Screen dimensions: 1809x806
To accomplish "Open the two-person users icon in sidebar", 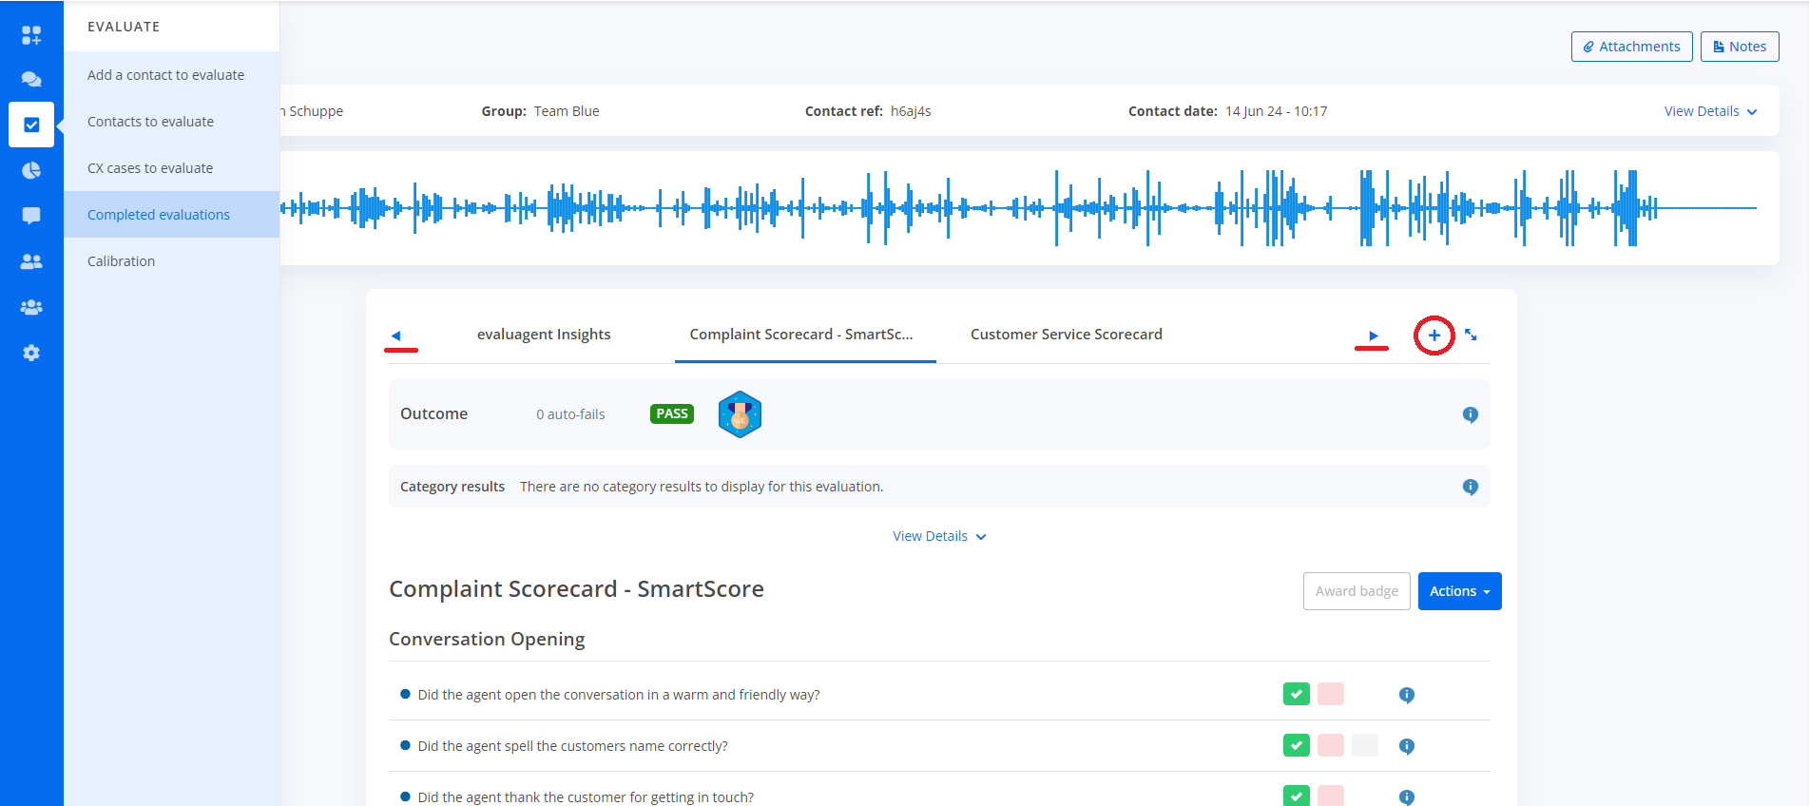I will [x=31, y=261].
